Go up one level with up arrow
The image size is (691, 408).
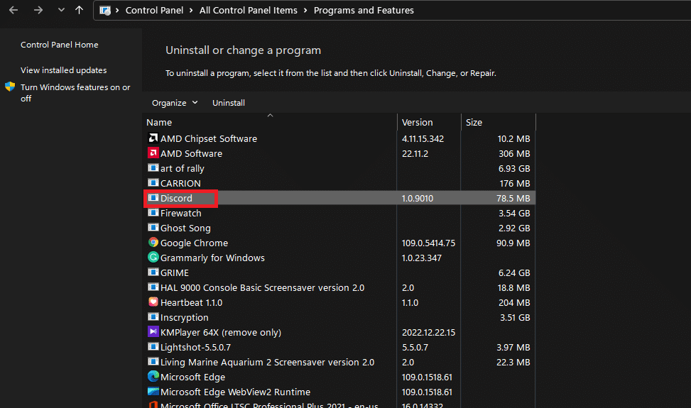click(x=79, y=10)
